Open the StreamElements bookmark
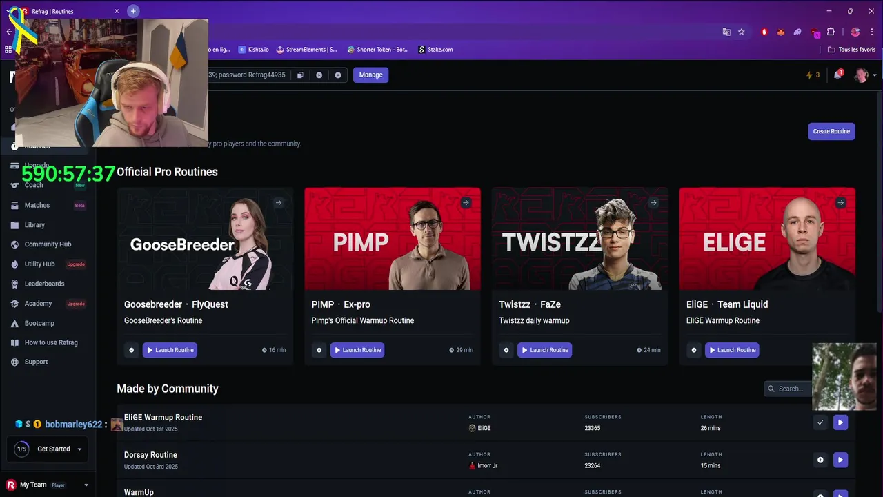Image resolution: width=883 pixels, height=497 pixels. pos(307,50)
